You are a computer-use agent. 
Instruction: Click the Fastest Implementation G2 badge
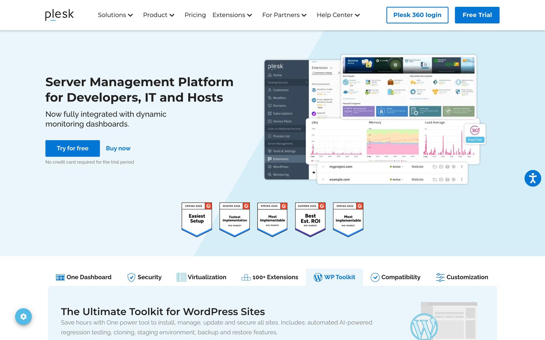[x=235, y=219]
